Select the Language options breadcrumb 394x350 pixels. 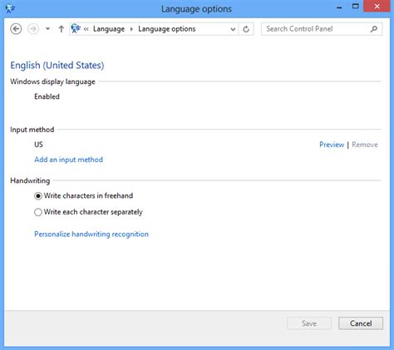tap(167, 29)
